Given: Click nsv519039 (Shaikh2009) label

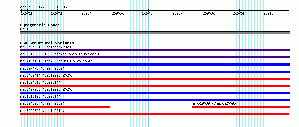Looking at the screenshot, I should 214,103.
